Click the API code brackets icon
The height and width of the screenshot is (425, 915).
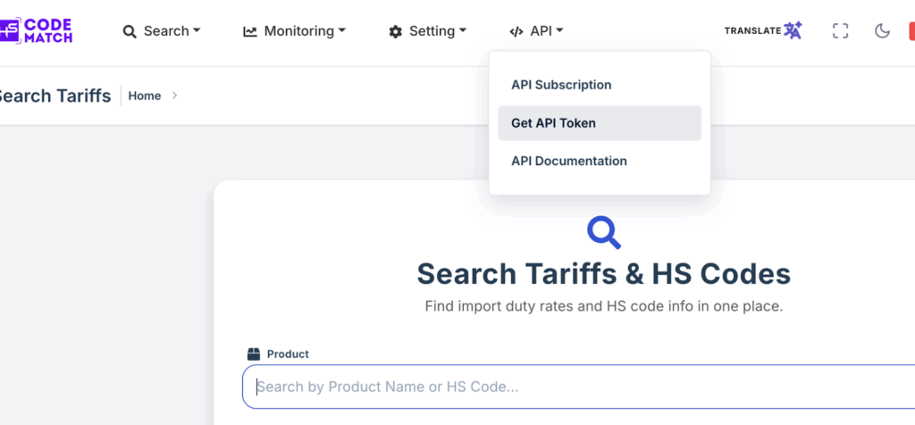coord(516,31)
